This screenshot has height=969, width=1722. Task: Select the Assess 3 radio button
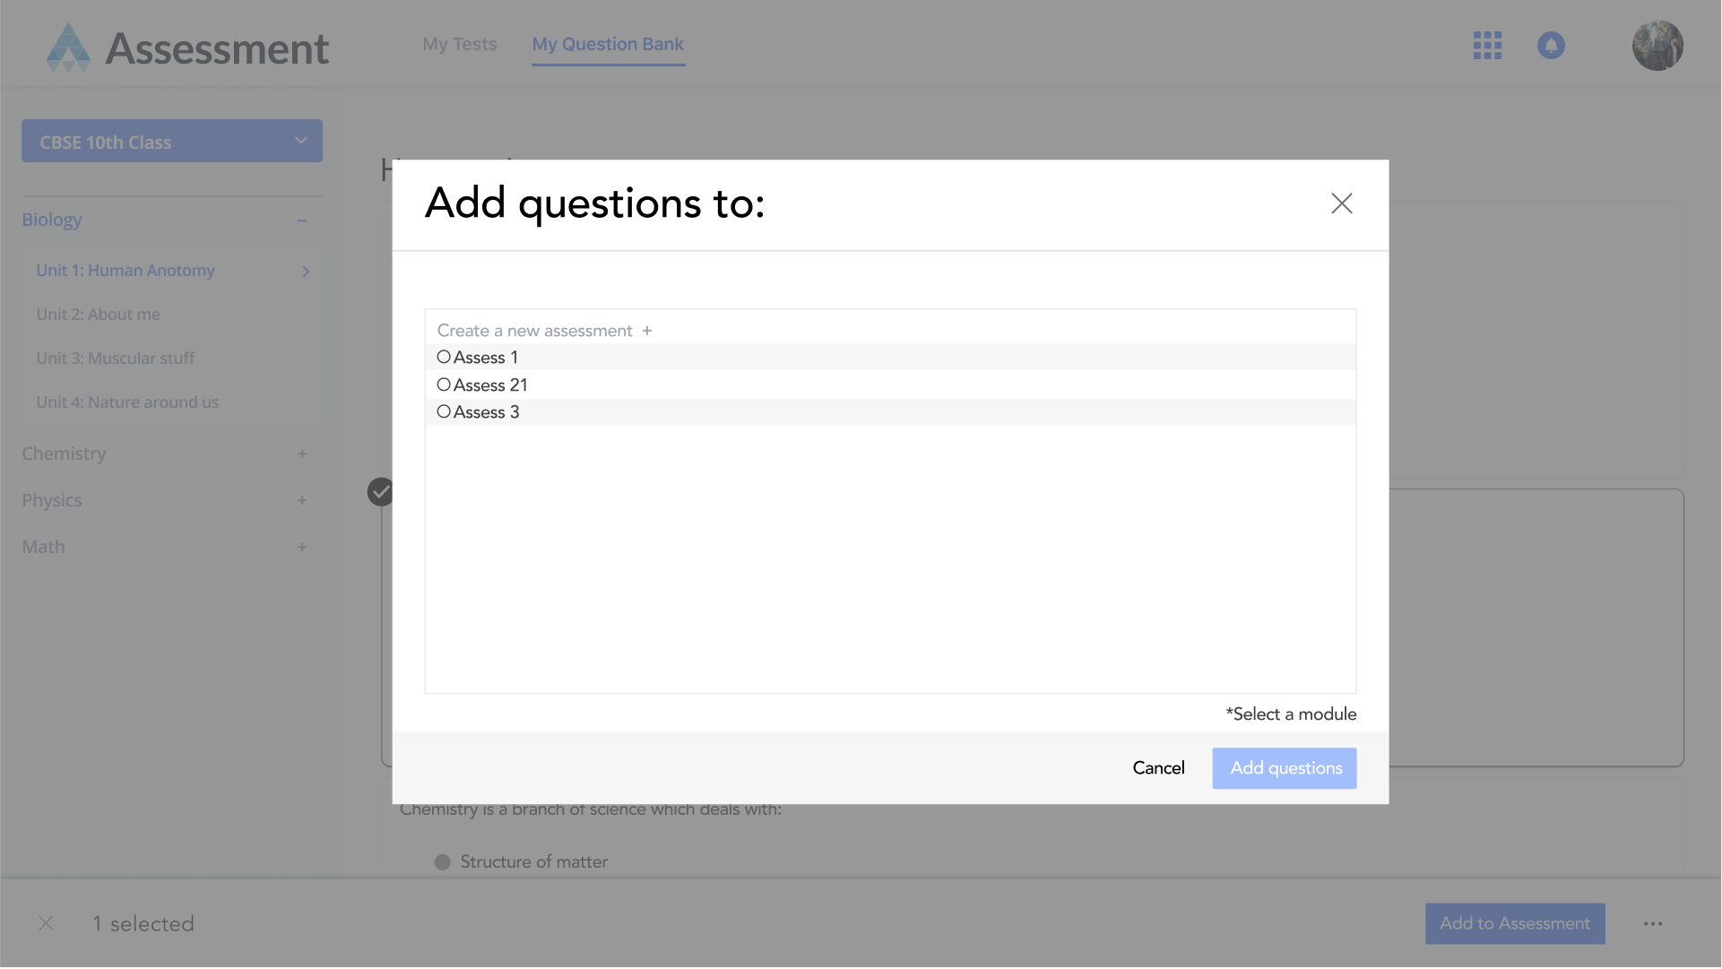[x=444, y=411]
